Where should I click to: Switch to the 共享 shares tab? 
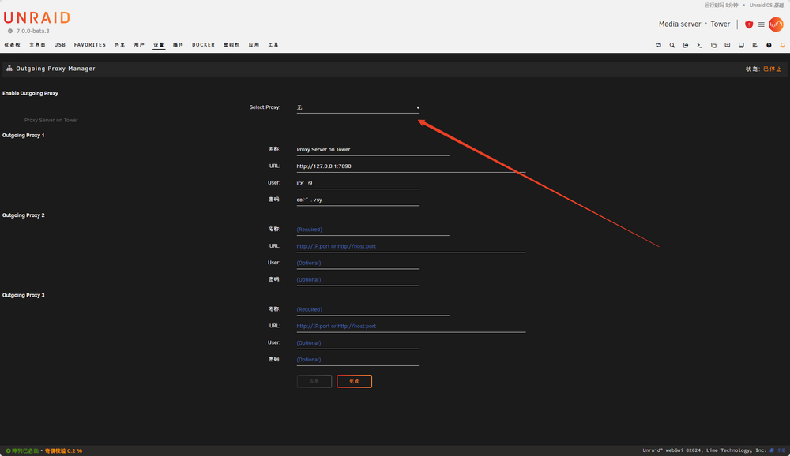[x=120, y=45]
